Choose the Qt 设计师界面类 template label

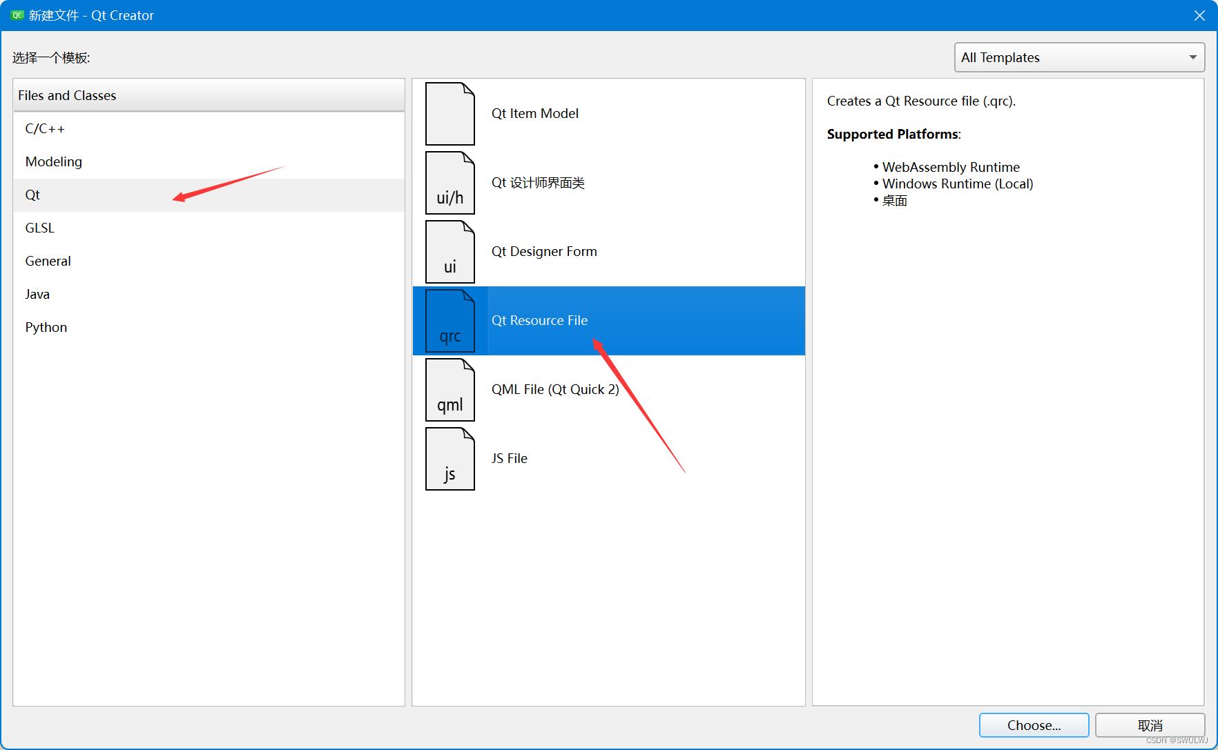click(538, 183)
